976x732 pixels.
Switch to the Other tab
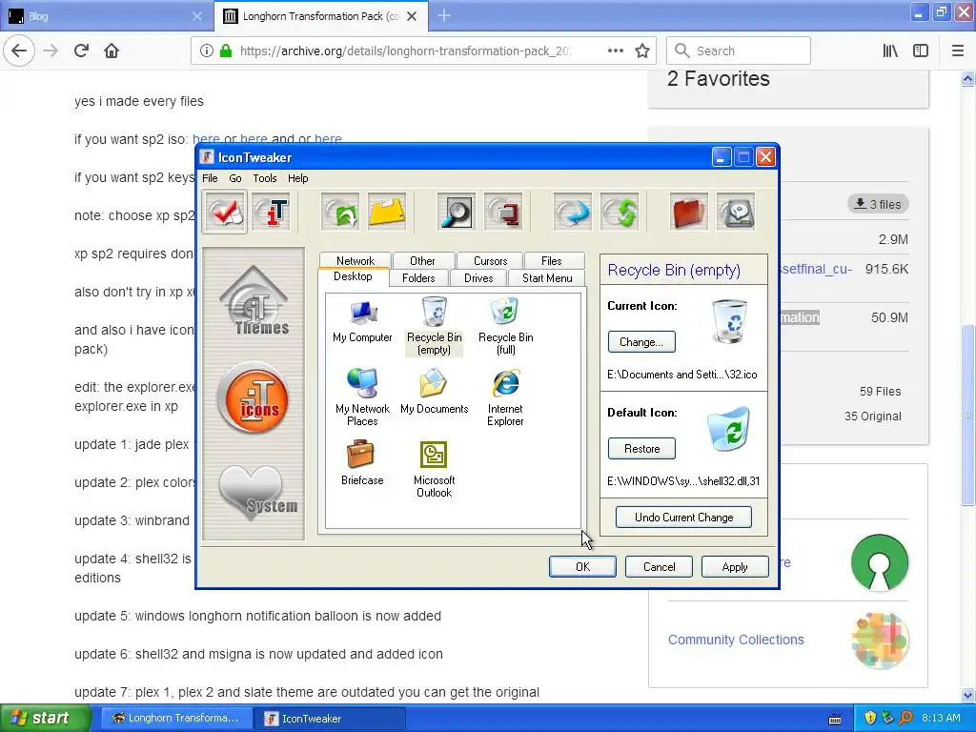point(422,260)
